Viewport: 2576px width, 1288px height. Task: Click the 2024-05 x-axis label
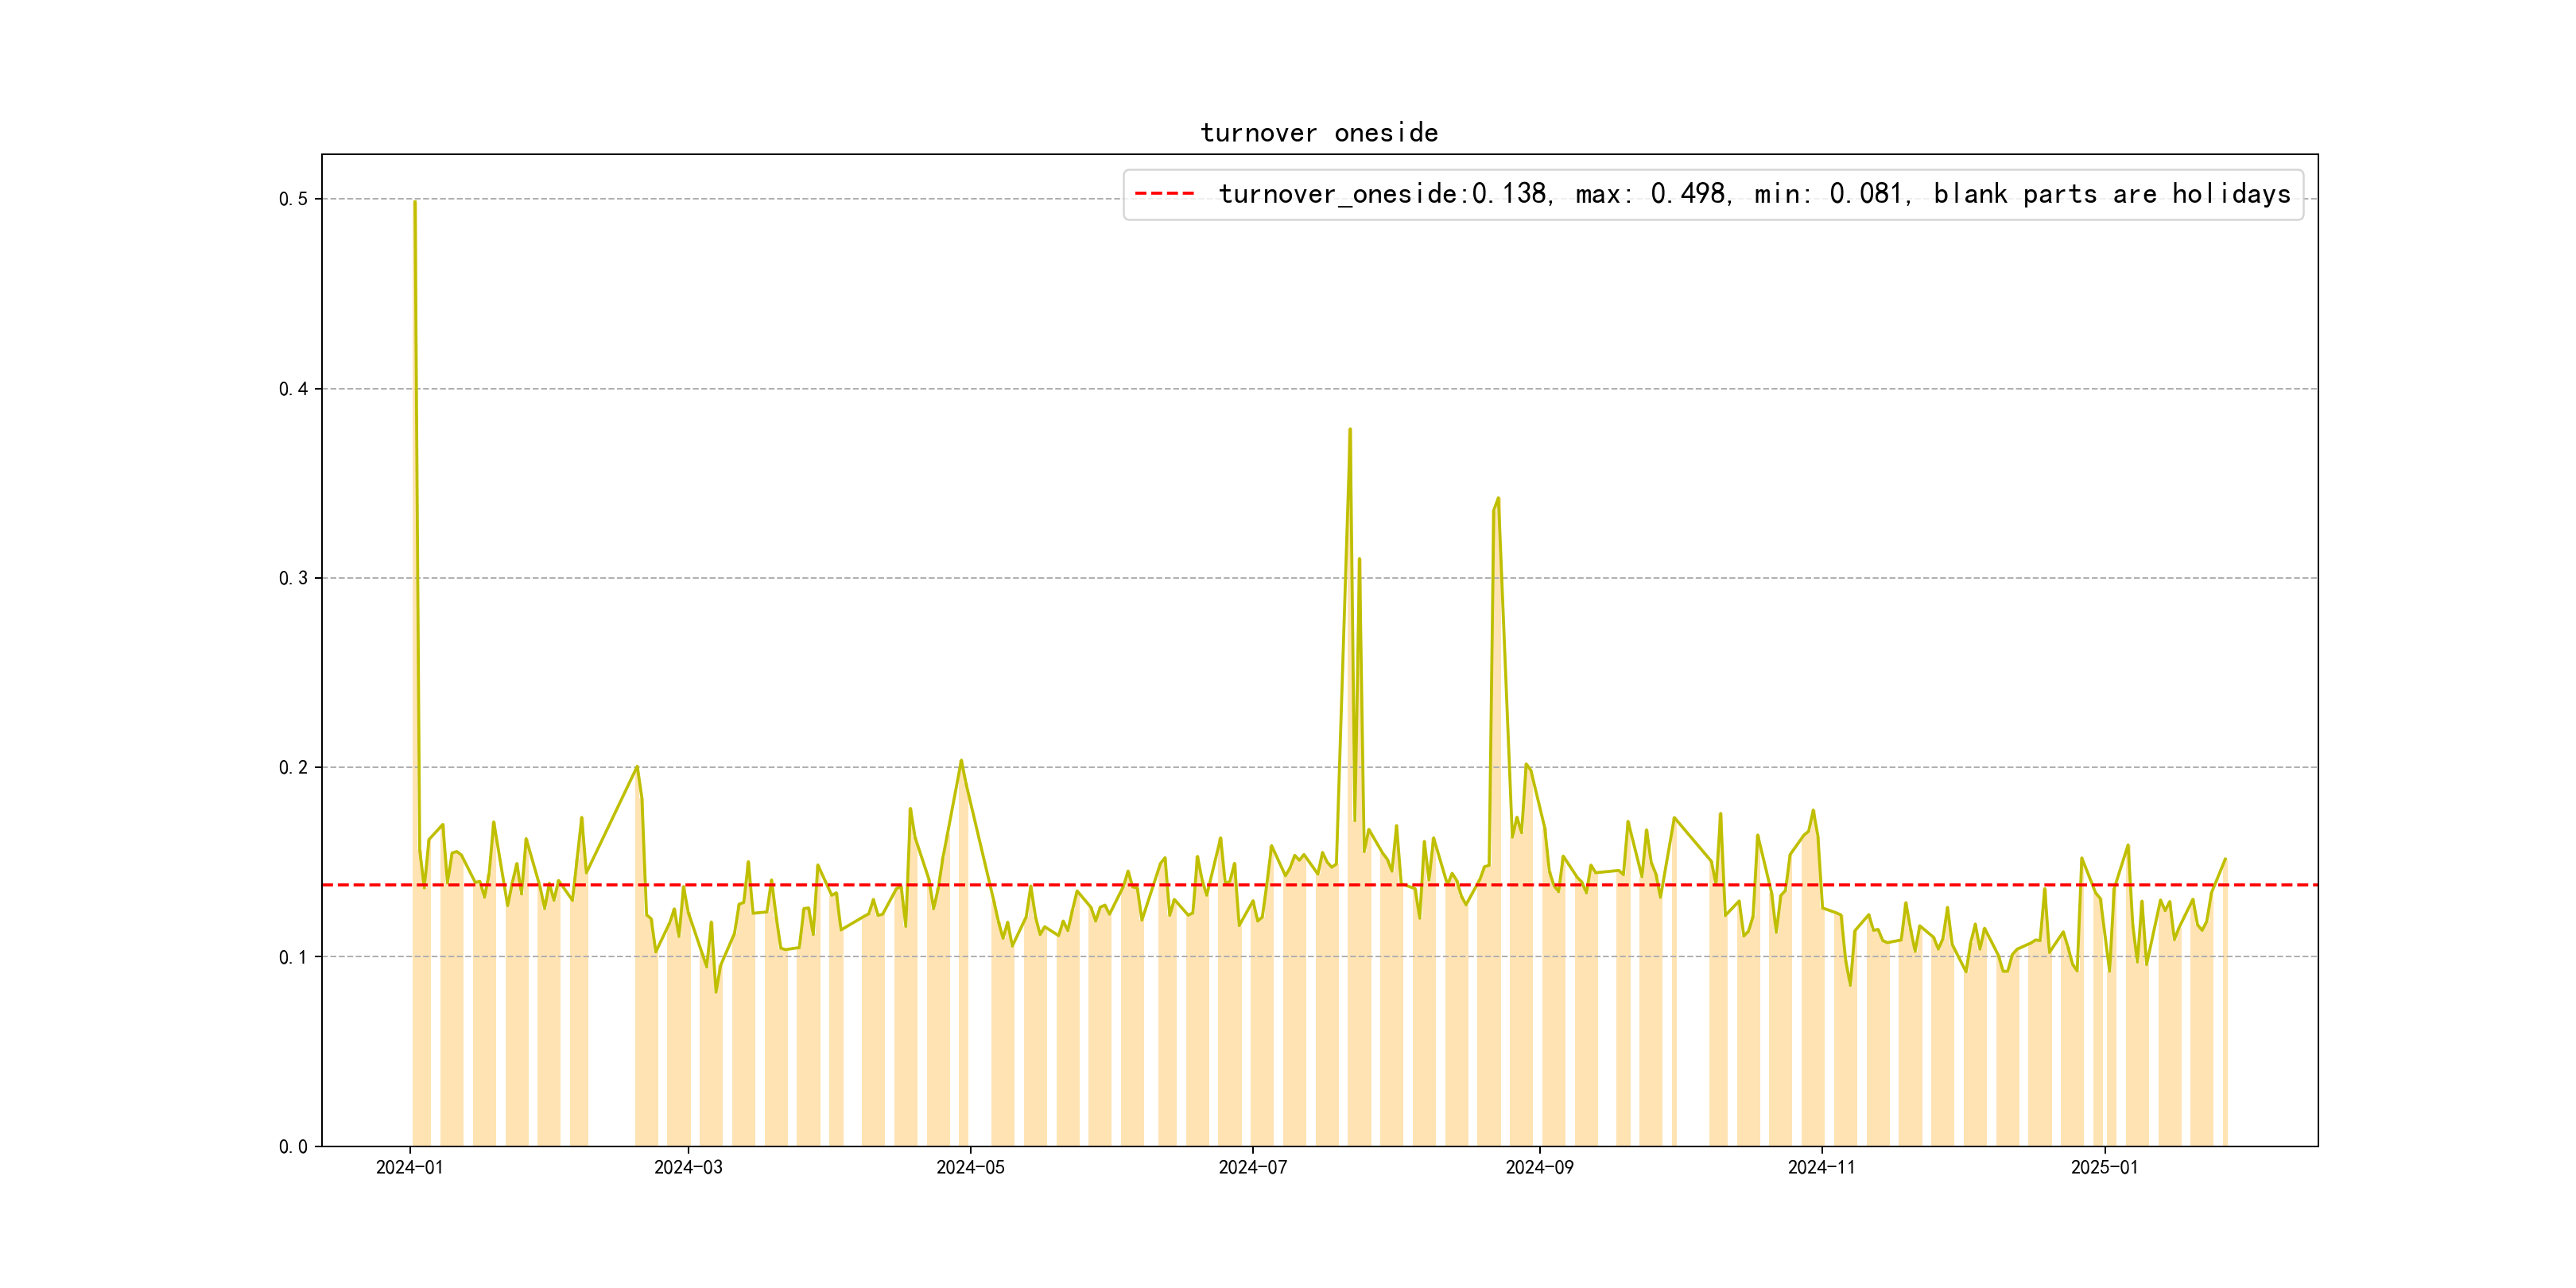click(970, 1167)
